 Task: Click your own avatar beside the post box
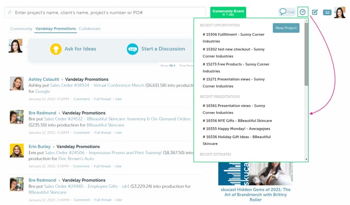point(15,46)
